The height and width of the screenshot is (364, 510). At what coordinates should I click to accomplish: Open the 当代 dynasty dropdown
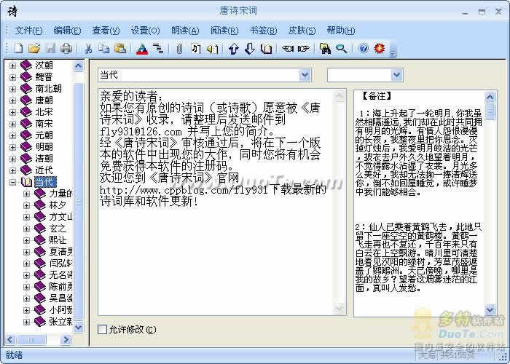pyautogui.click(x=305, y=75)
